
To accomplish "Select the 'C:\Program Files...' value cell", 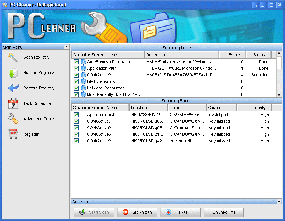I will click(187, 128).
